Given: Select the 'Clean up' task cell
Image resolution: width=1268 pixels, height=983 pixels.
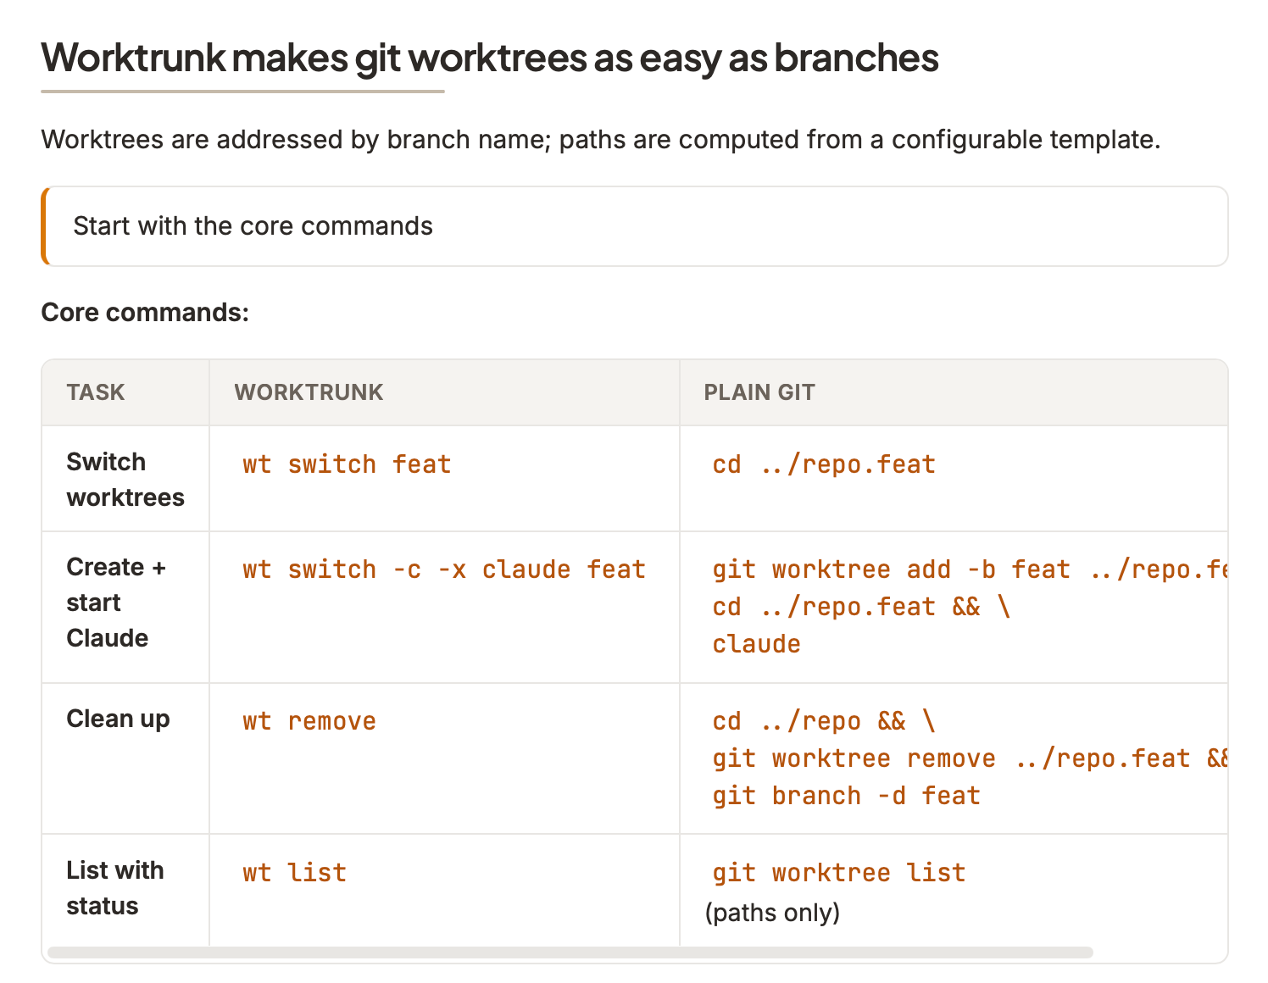Looking at the screenshot, I should click(x=118, y=719).
